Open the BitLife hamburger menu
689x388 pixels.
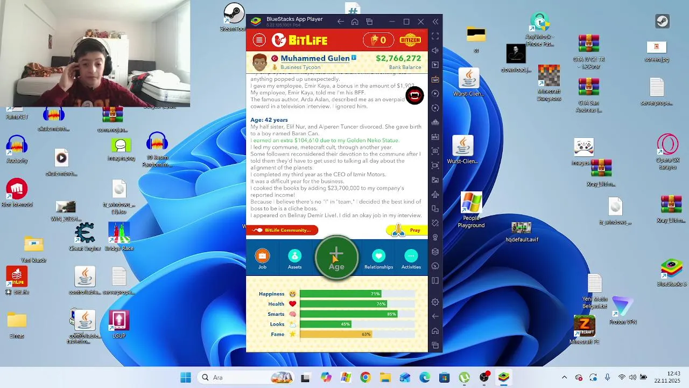coord(259,40)
